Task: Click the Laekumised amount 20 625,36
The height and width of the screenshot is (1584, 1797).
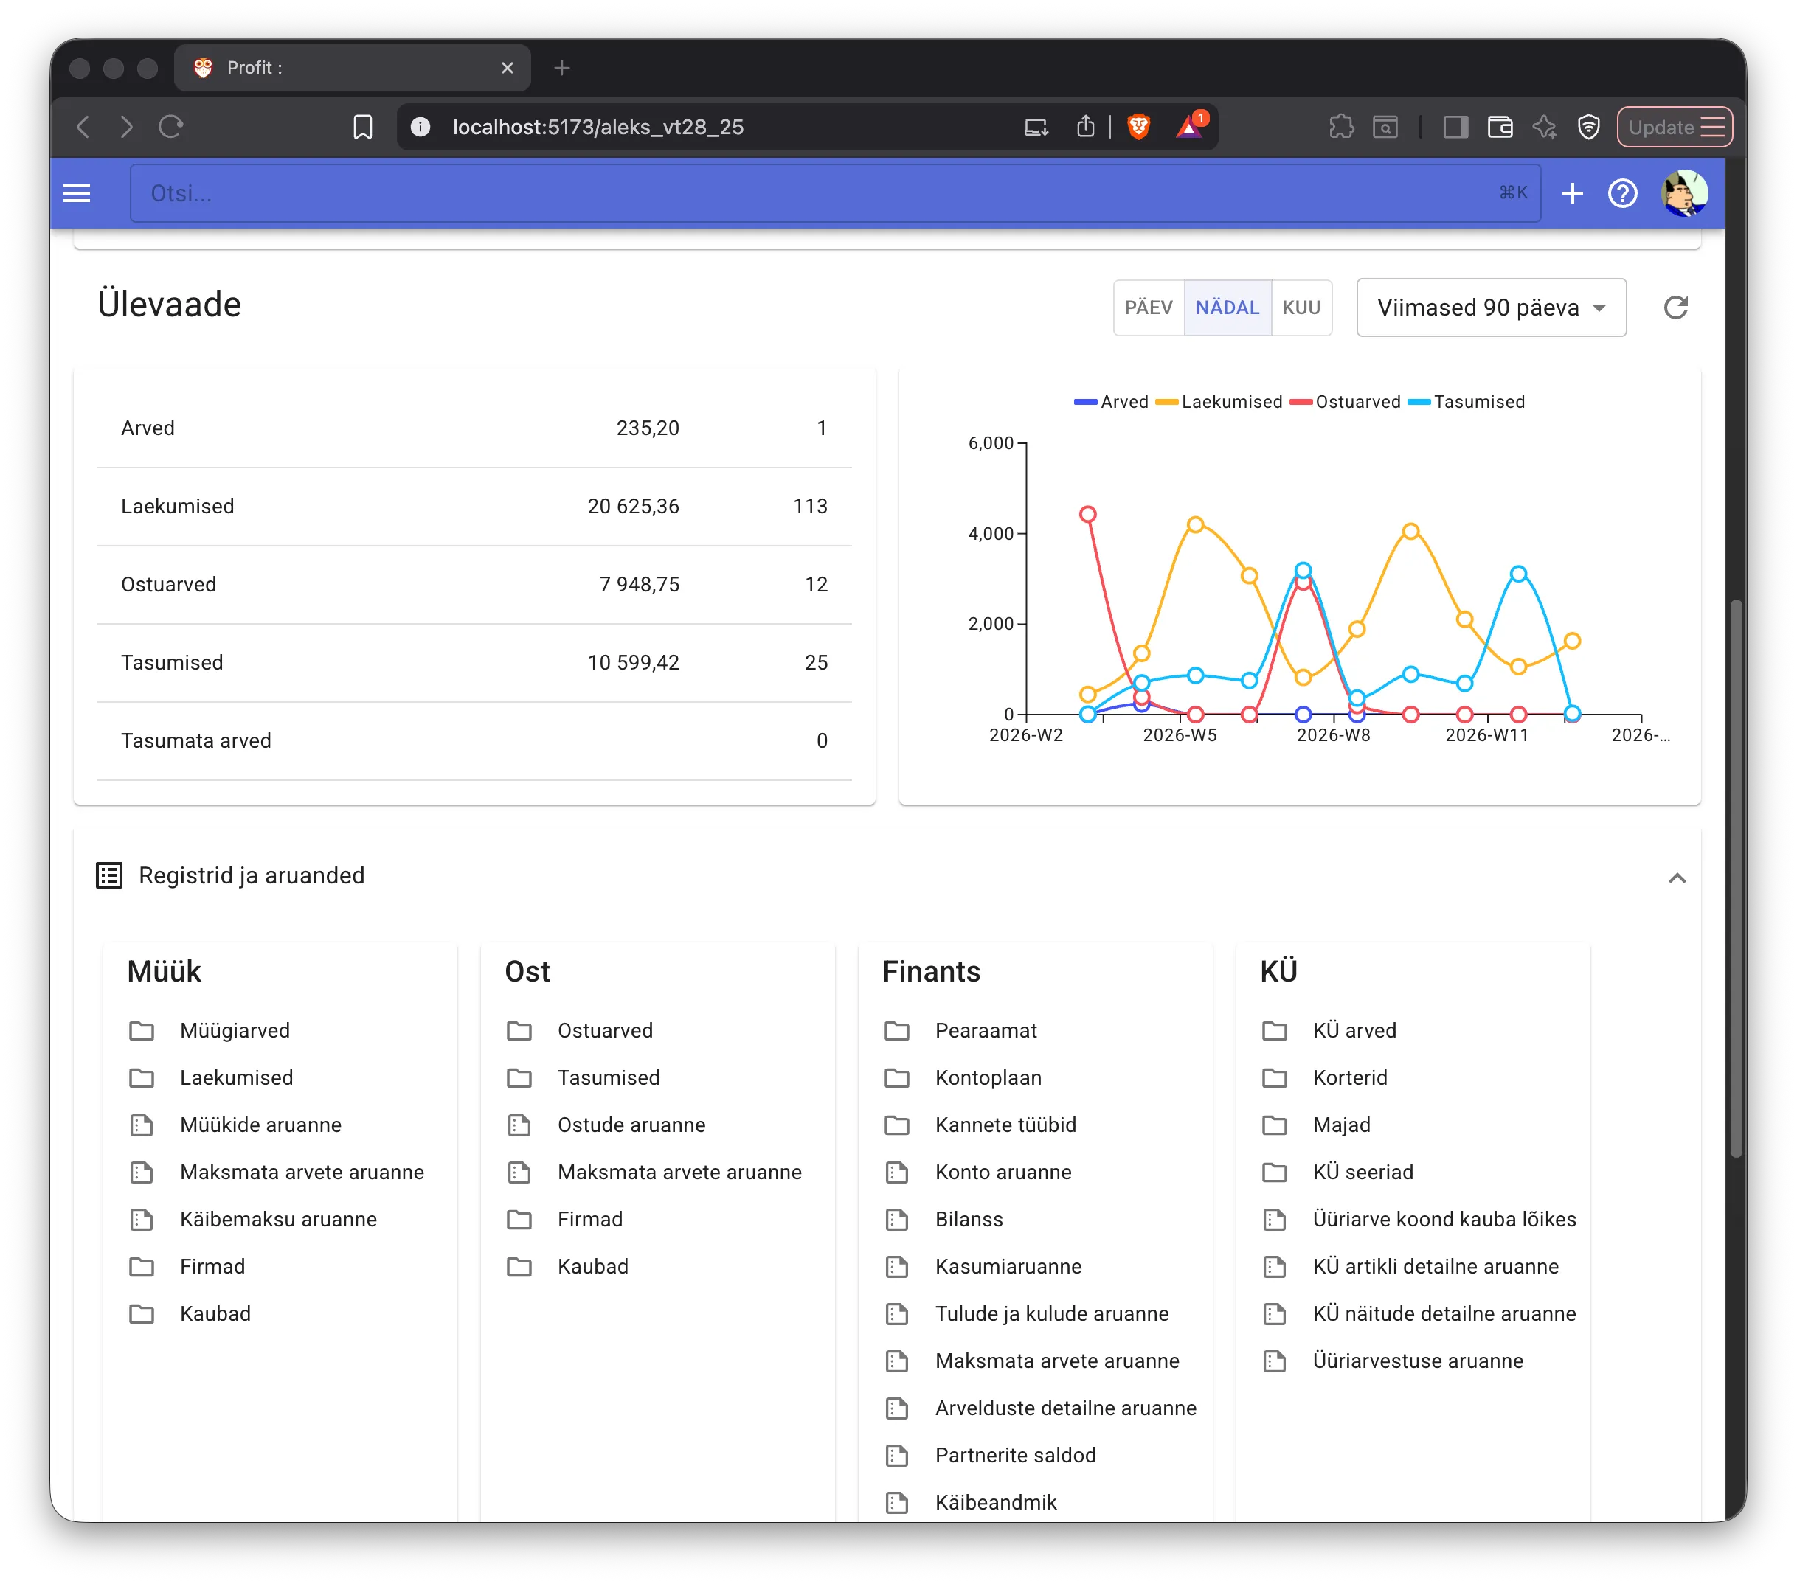Action: tap(633, 507)
